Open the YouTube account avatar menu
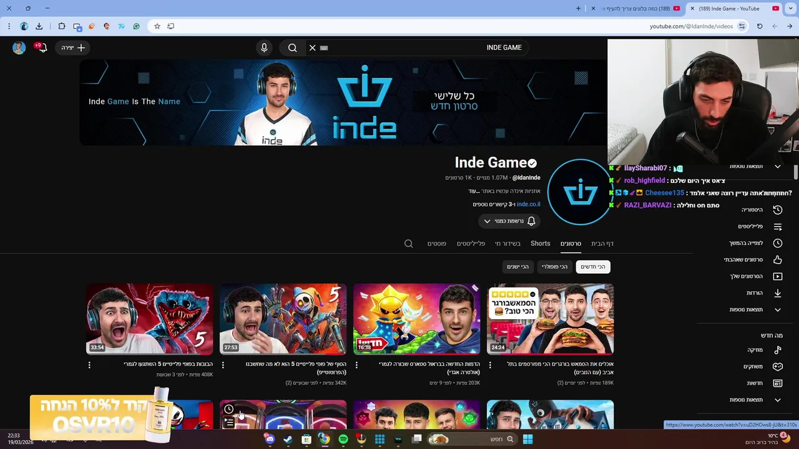This screenshot has height=449, width=799. pos(19,47)
